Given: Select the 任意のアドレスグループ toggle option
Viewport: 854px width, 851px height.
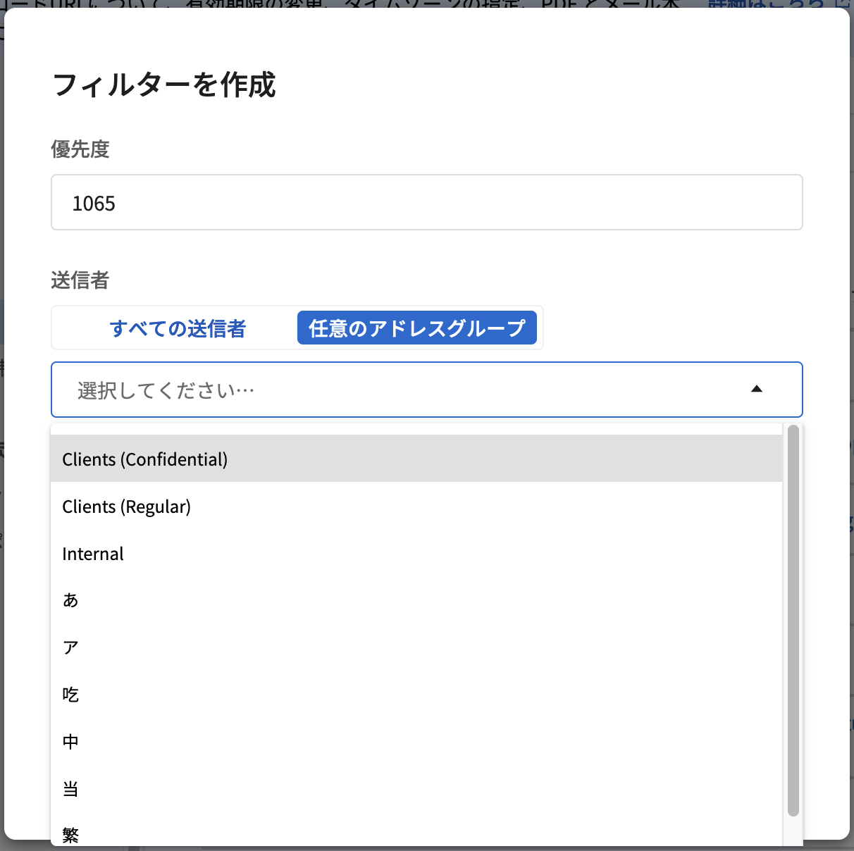Looking at the screenshot, I should 417,328.
